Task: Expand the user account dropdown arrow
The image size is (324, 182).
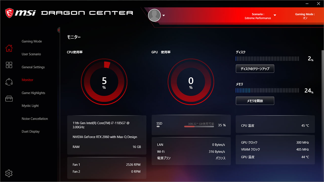Action: tap(164, 15)
